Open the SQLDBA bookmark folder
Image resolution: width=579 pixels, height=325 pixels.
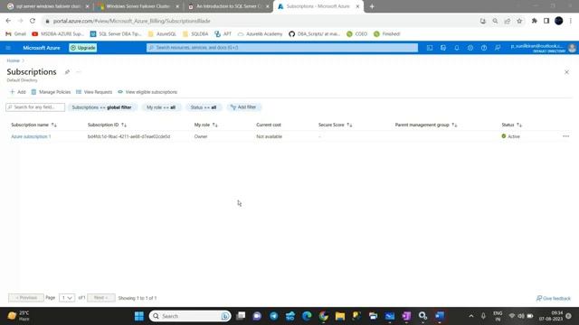tap(195, 34)
